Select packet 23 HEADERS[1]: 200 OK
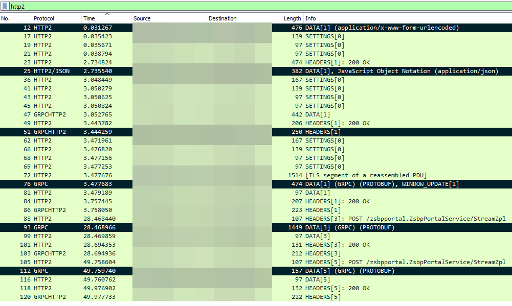 point(256,62)
